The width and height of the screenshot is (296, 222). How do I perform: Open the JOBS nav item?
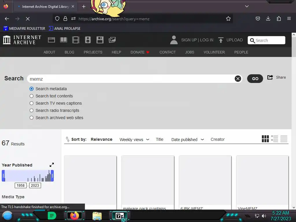[190, 52]
